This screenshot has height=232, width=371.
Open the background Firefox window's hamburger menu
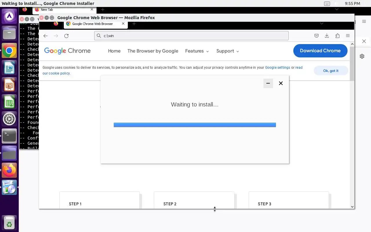364,21
